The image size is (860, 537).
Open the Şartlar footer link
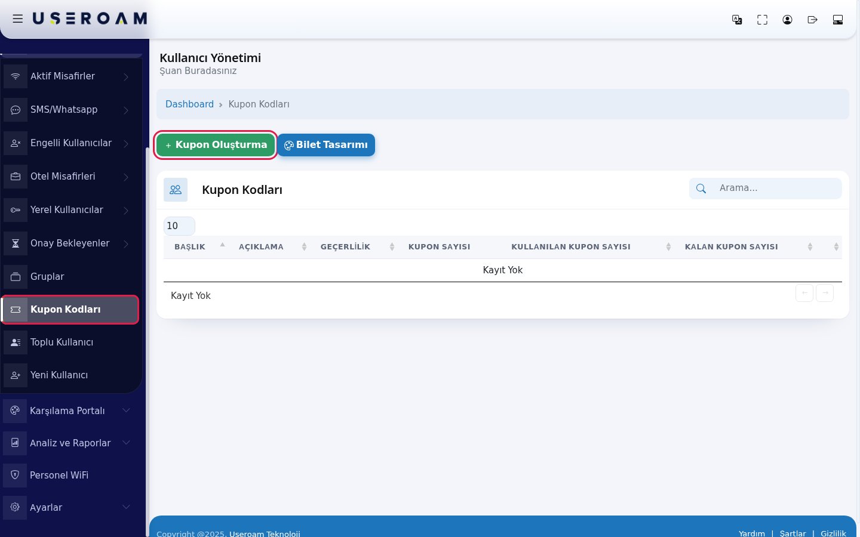pos(793,533)
